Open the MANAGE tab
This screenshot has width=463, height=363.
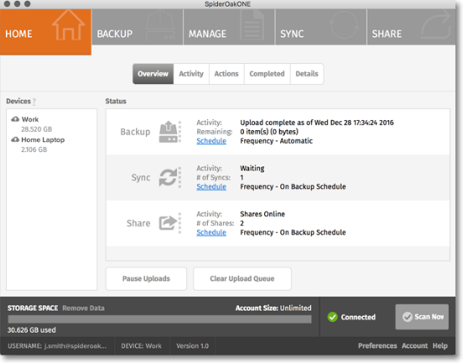point(229,27)
